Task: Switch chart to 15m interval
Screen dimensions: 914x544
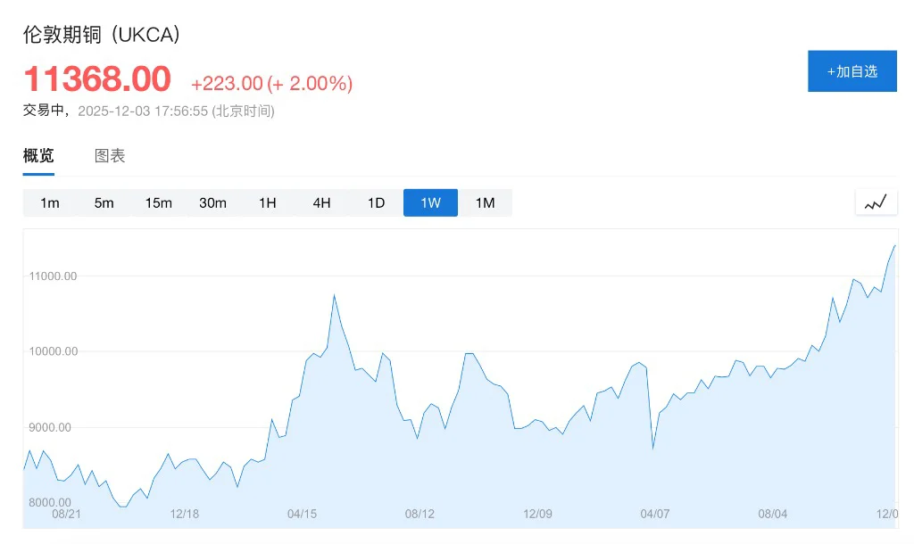Action: (x=158, y=202)
